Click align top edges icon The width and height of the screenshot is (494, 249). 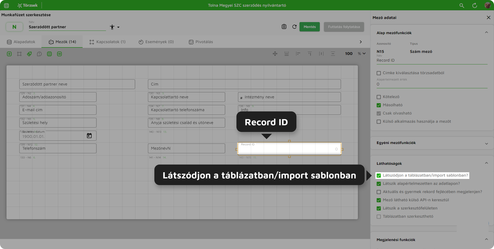pos(310,54)
